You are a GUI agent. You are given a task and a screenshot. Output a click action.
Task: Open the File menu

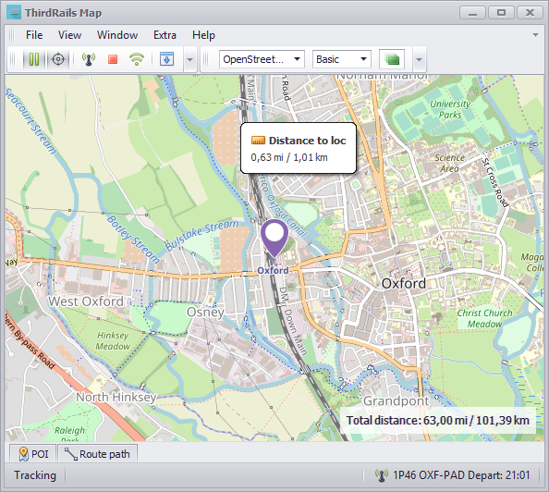[34, 35]
